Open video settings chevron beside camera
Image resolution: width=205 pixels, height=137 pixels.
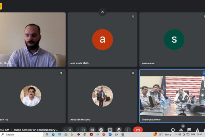coord(78,130)
